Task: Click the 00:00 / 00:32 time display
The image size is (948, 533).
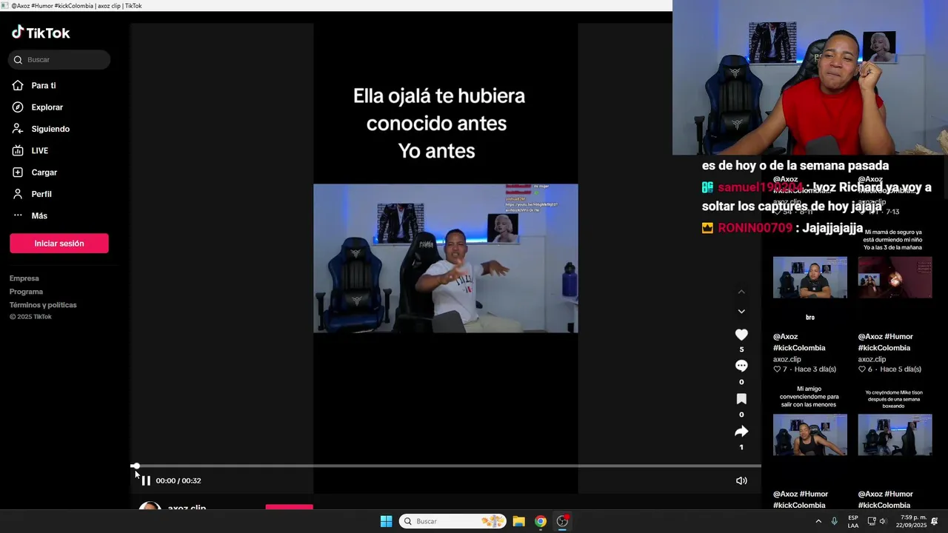Action: point(178,480)
